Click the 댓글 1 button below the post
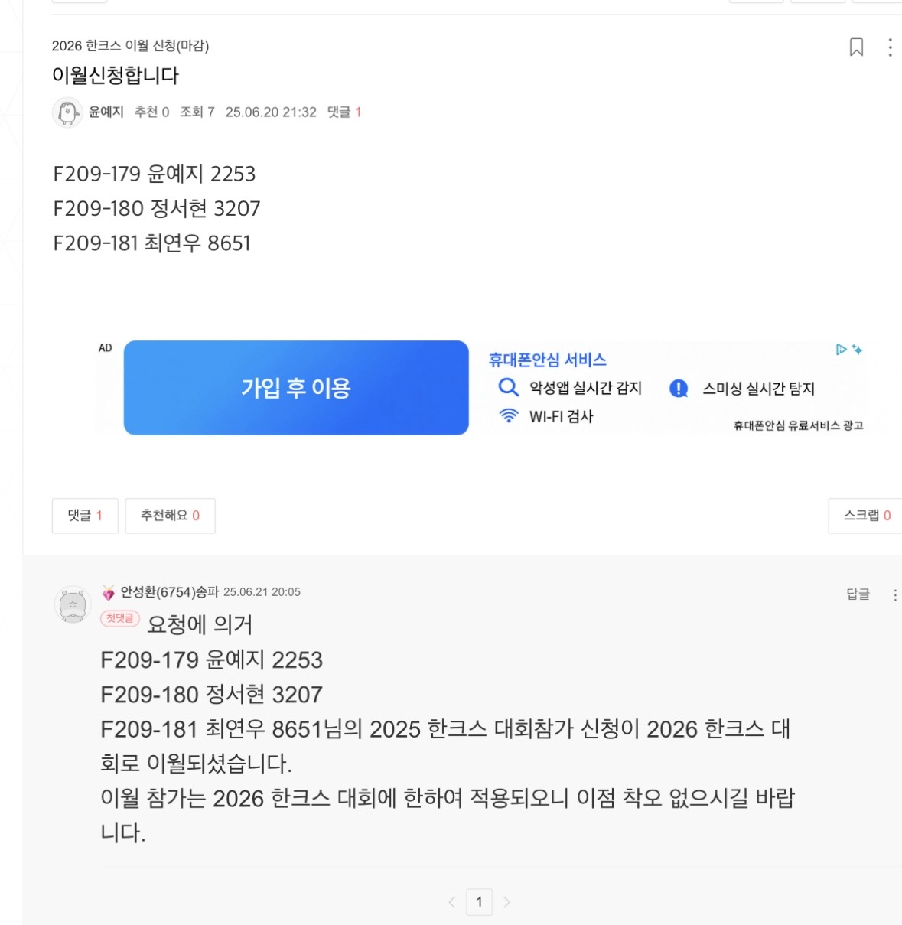 85,516
